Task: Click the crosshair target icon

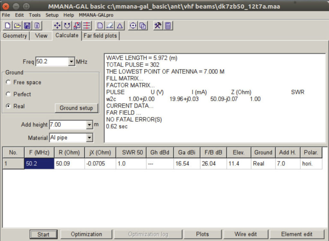Action: (x=133, y=25)
